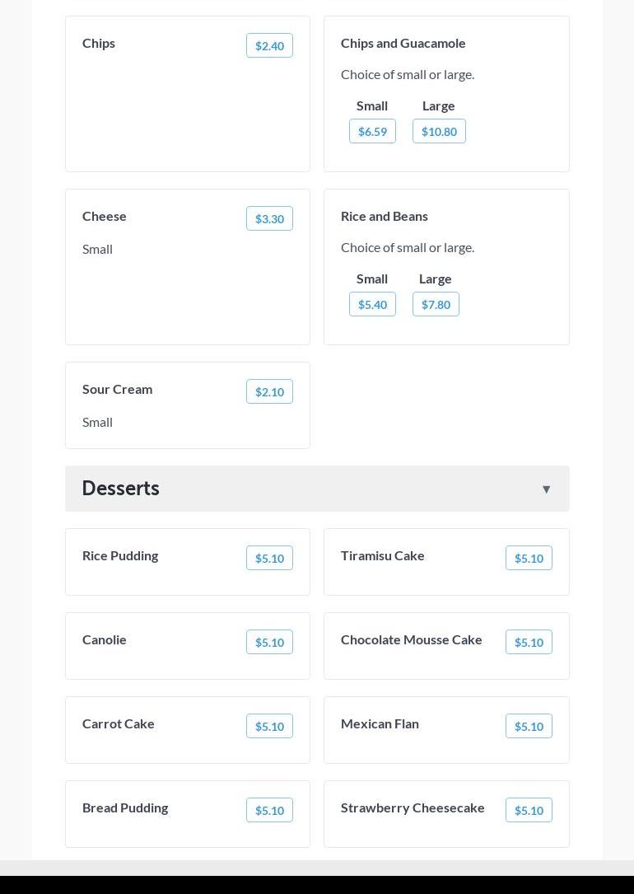This screenshot has width=634, height=894.
Task: Add Cheese for $3.30
Action: pyautogui.click(x=269, y=218)
